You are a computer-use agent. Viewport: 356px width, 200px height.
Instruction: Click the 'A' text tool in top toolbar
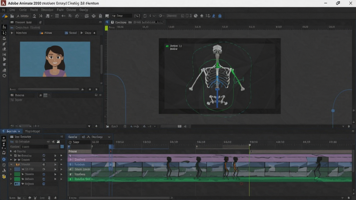[x=18, y=16]
